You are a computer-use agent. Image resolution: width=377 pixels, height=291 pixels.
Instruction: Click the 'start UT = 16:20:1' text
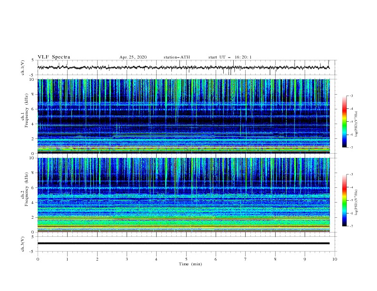click(230, 57)
